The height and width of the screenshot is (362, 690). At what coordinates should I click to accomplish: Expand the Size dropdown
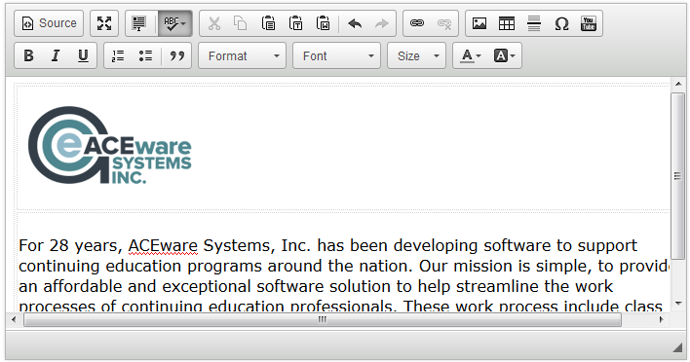click(x=416, y=55)
